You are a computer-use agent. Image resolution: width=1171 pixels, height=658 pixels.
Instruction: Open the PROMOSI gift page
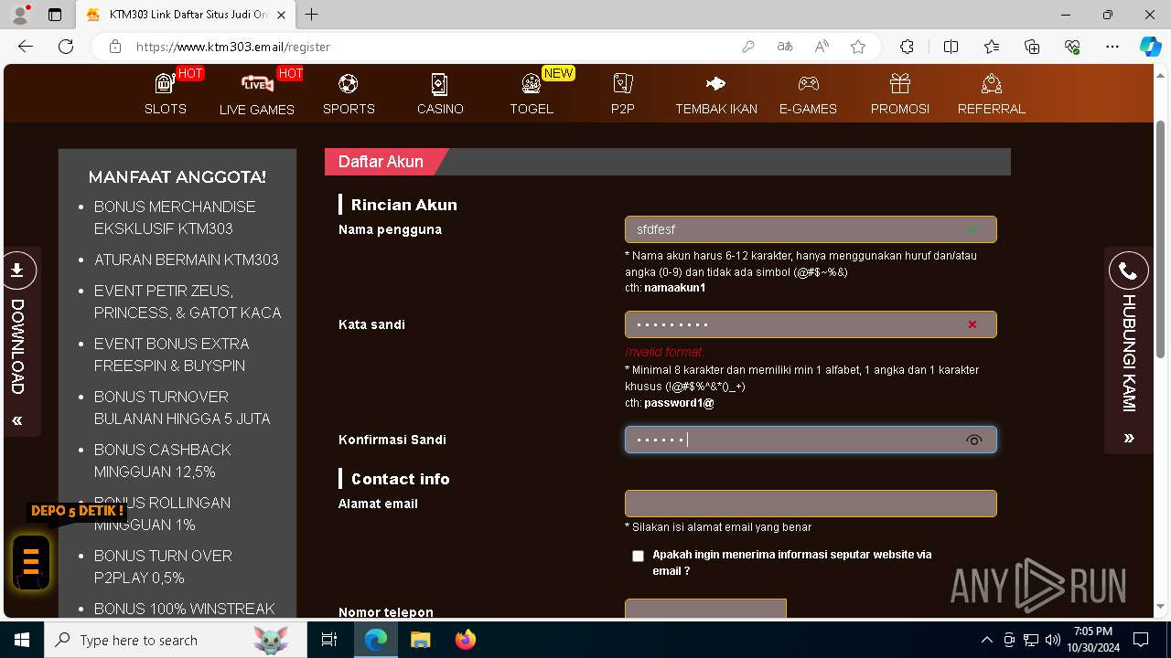pyautogui.click(x=900, y=94)
